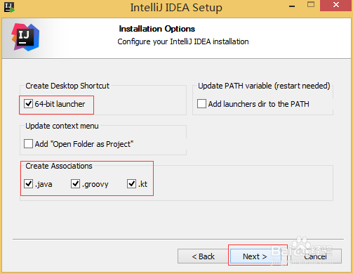Toggle the .kt association checkbox
The height and width of the screenshot is (274, 353).
pyautogui.click(x=131, y=183)
